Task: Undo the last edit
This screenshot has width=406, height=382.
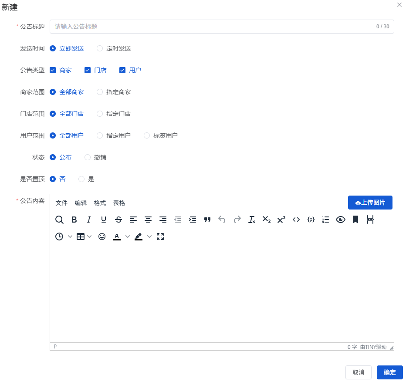Action: [222, 220]
